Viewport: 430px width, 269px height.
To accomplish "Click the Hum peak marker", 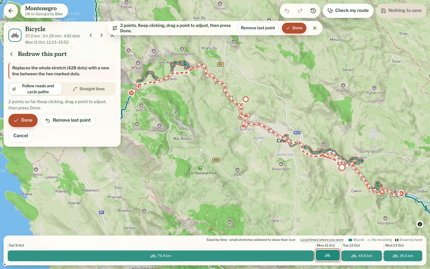I will click(229, 222).
